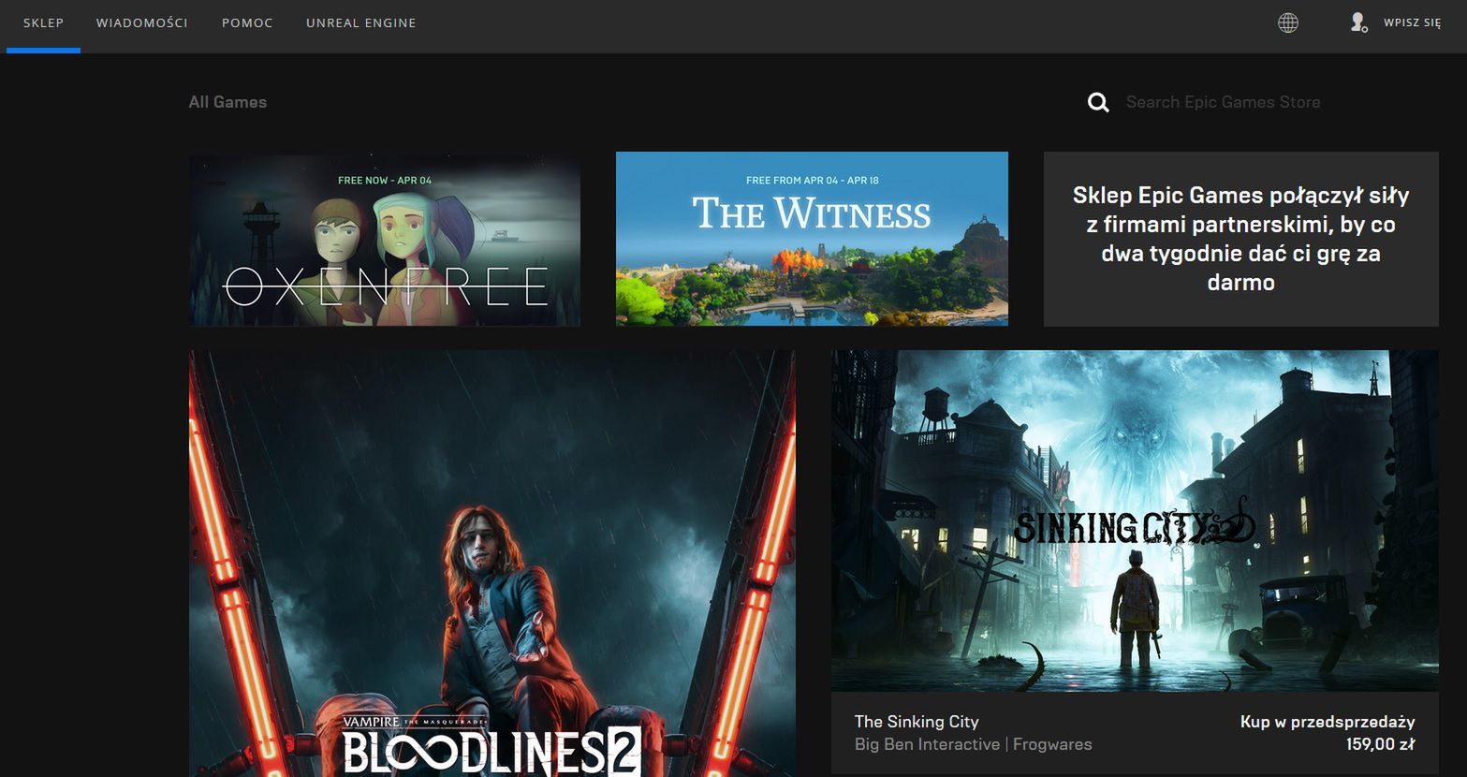This screenshot has width=1467, height=777.
Task: Open Vampire Bloodlines 2 game tile
Action: 492,563
